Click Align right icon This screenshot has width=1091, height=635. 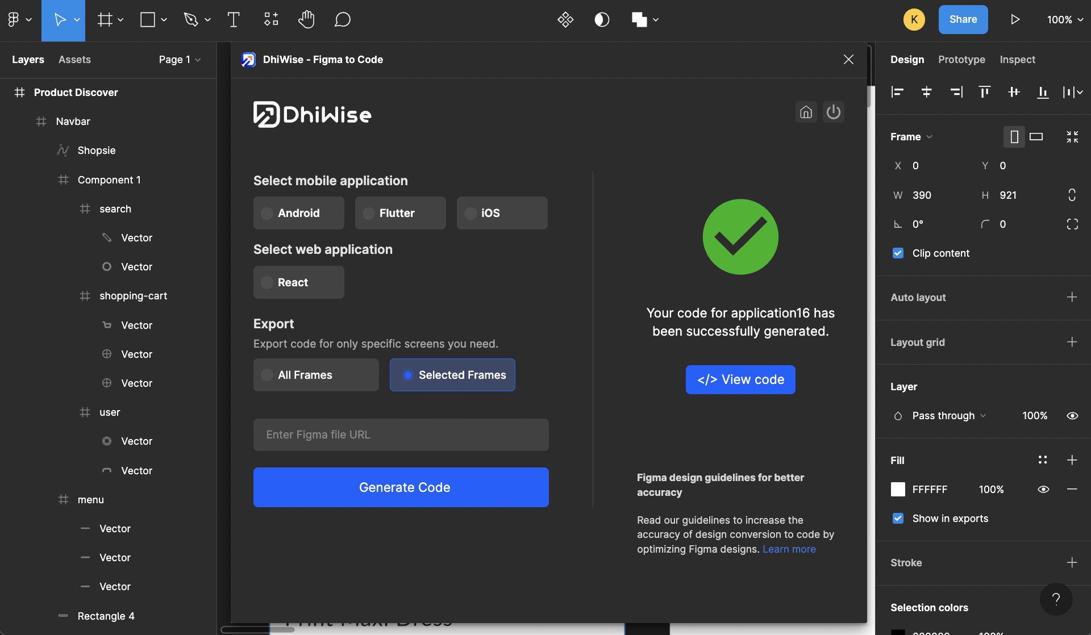pos(956,92)
